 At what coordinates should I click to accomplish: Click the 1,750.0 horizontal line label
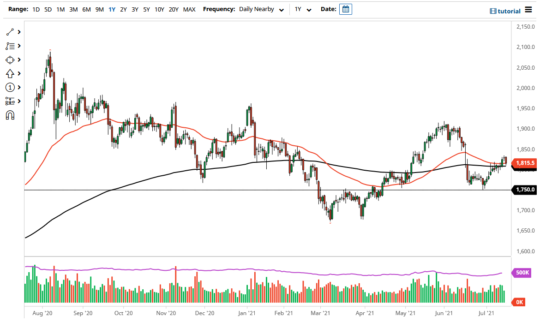pyautogui.click(x=525, y=190)
